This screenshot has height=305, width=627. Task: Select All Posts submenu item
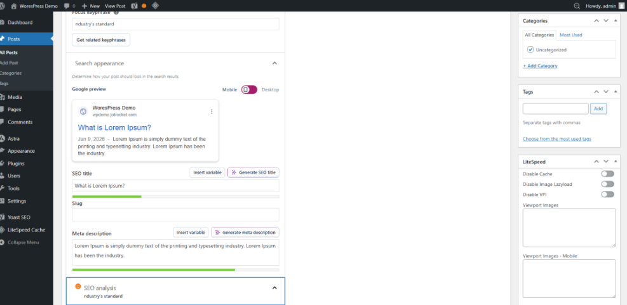pos(9,52)
